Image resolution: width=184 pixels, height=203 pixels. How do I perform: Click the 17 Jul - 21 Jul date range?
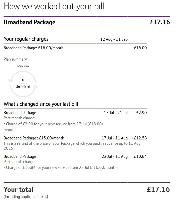point(116,113)
